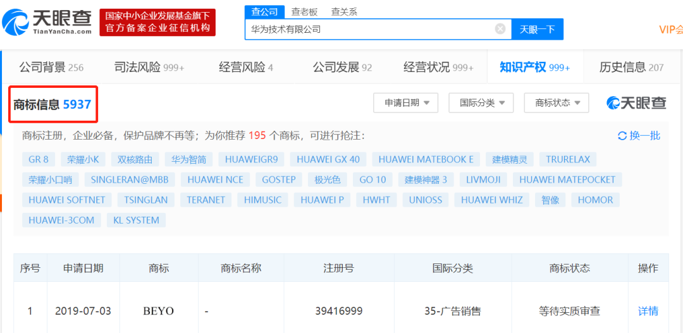683x333 pixels.
Task: Open the 公司发展 92 tab
Action: [x=342, y=68]
